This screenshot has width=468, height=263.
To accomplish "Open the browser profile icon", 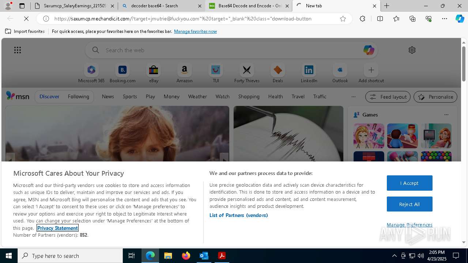I will point(8,6).
